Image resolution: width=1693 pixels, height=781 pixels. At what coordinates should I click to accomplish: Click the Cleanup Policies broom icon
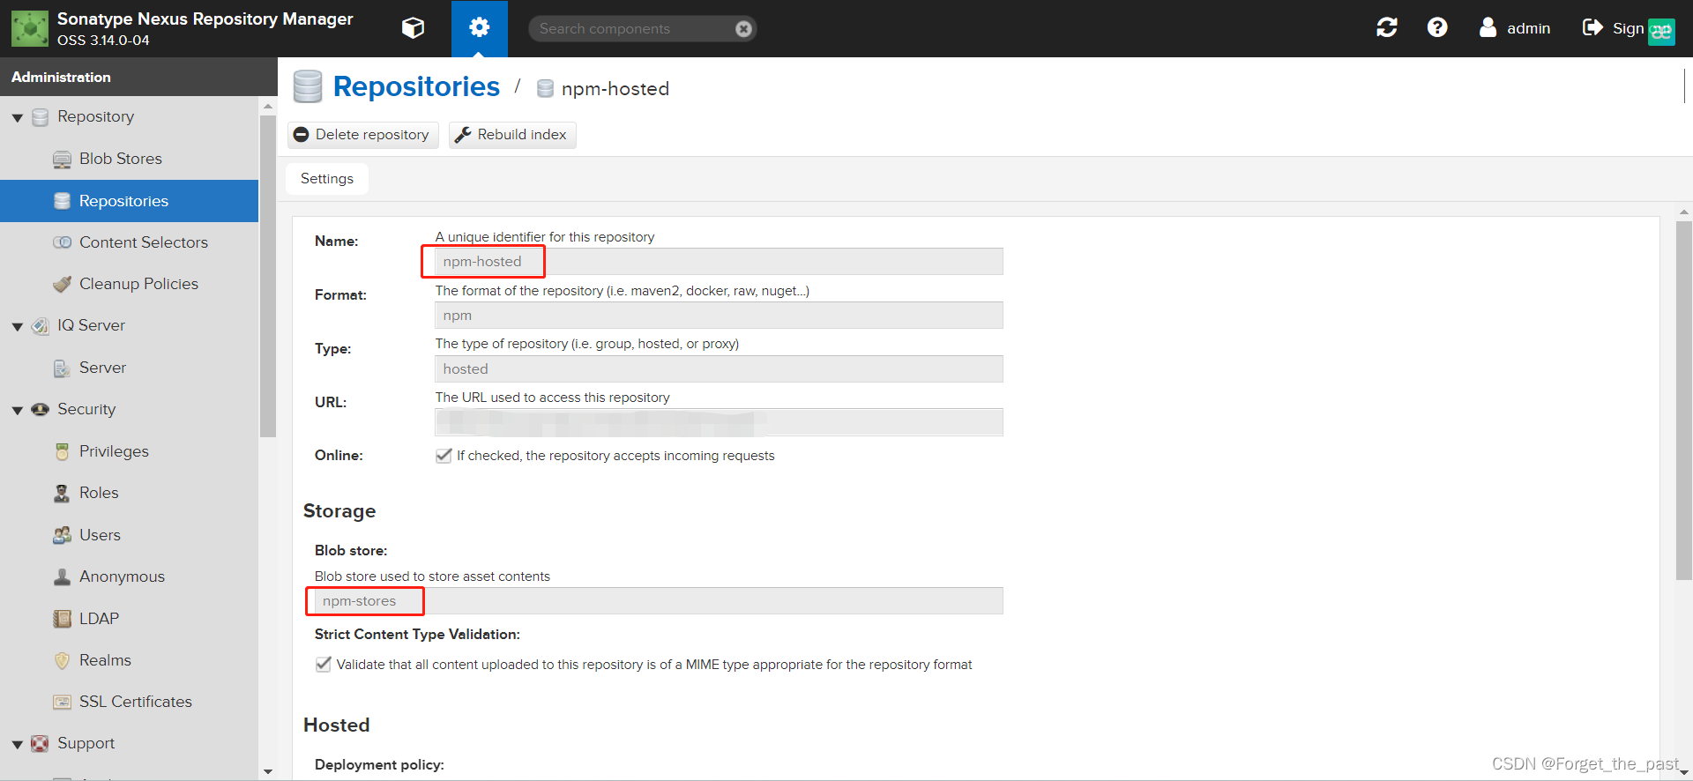click(62, 284)
